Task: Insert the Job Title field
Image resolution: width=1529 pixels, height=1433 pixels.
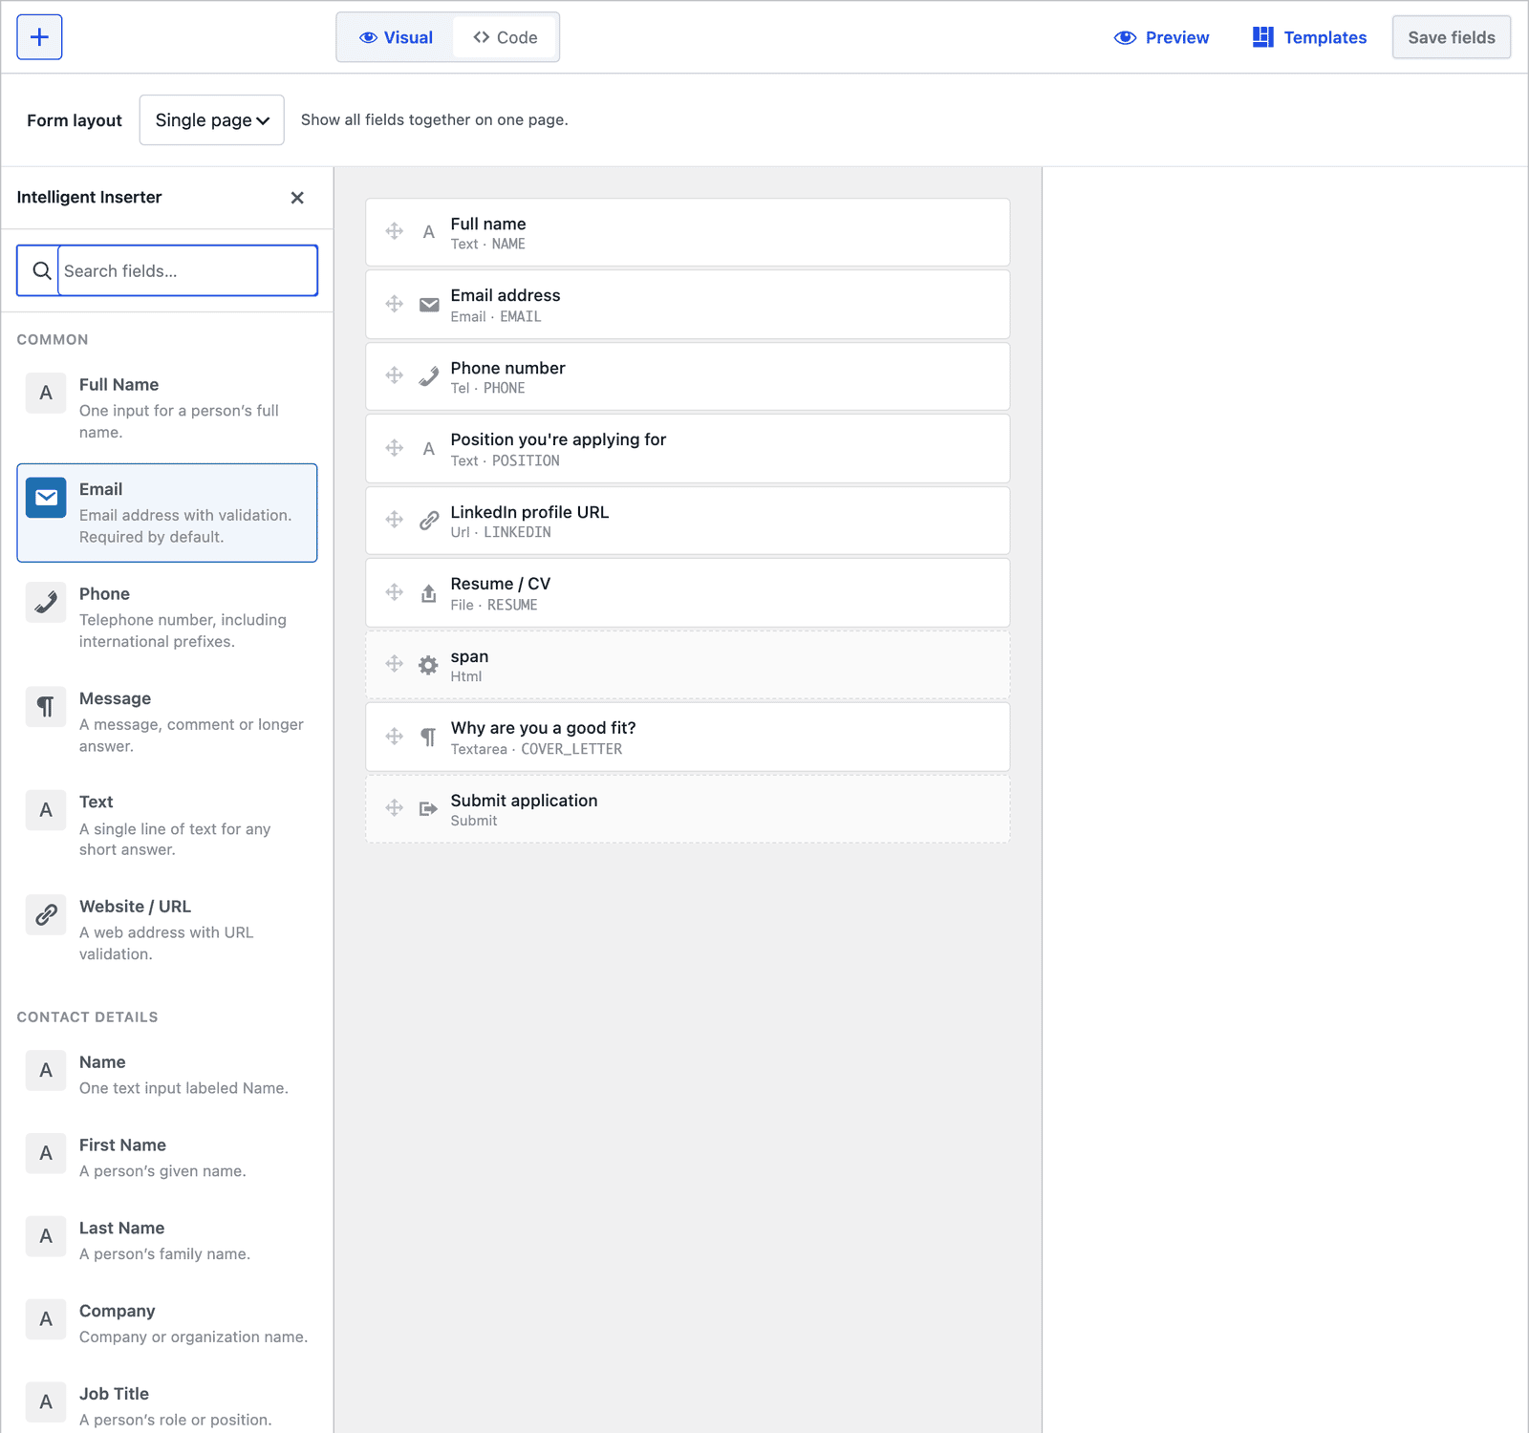Action: tap(167, 1406)
